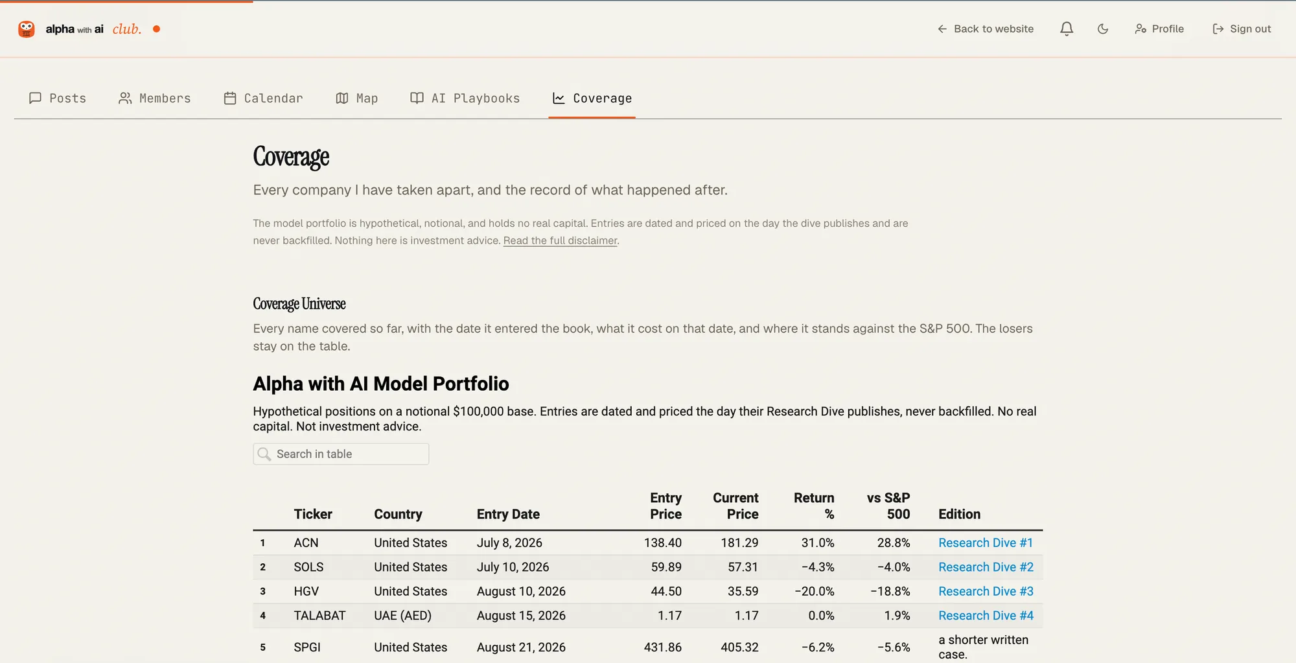Sort by vs S&P 500 header
This screenshot has width=1296, height=663.
tap(888, 506)
